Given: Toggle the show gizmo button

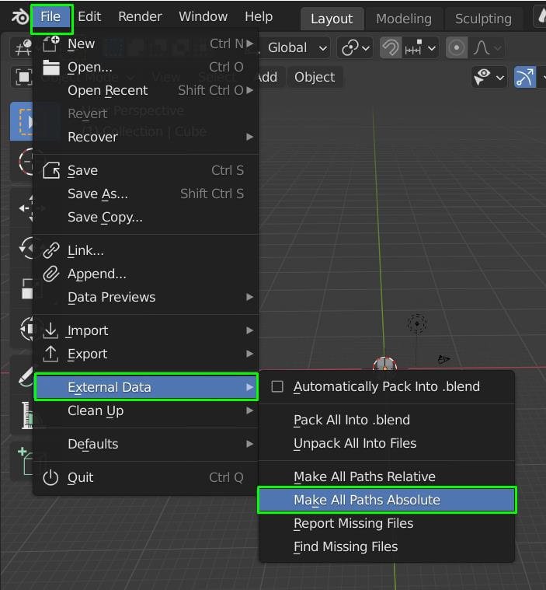Looking at the screenshot, I should click(526, 77).
